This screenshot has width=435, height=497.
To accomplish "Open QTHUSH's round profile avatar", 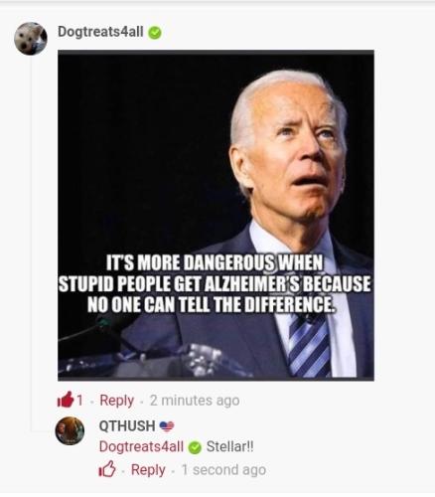I will (x=70, y=430).
